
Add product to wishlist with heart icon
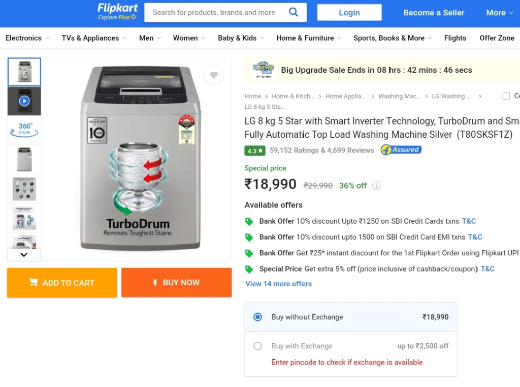[214, 75]
